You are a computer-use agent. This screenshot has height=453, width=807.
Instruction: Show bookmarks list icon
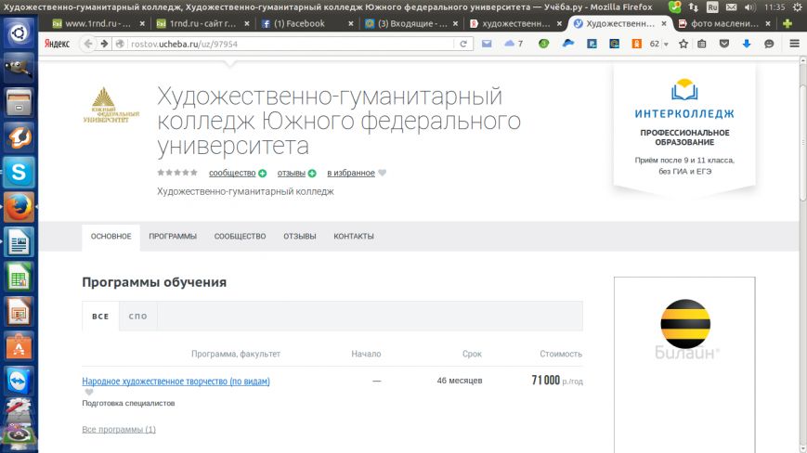702,44
